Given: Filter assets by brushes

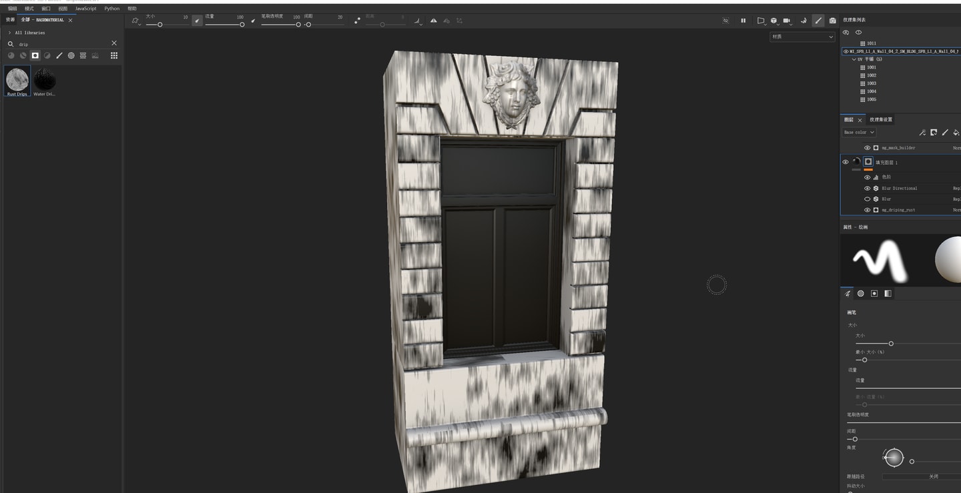Looking at the screenshot, I should pyautogui.click(x=59, y=55).
